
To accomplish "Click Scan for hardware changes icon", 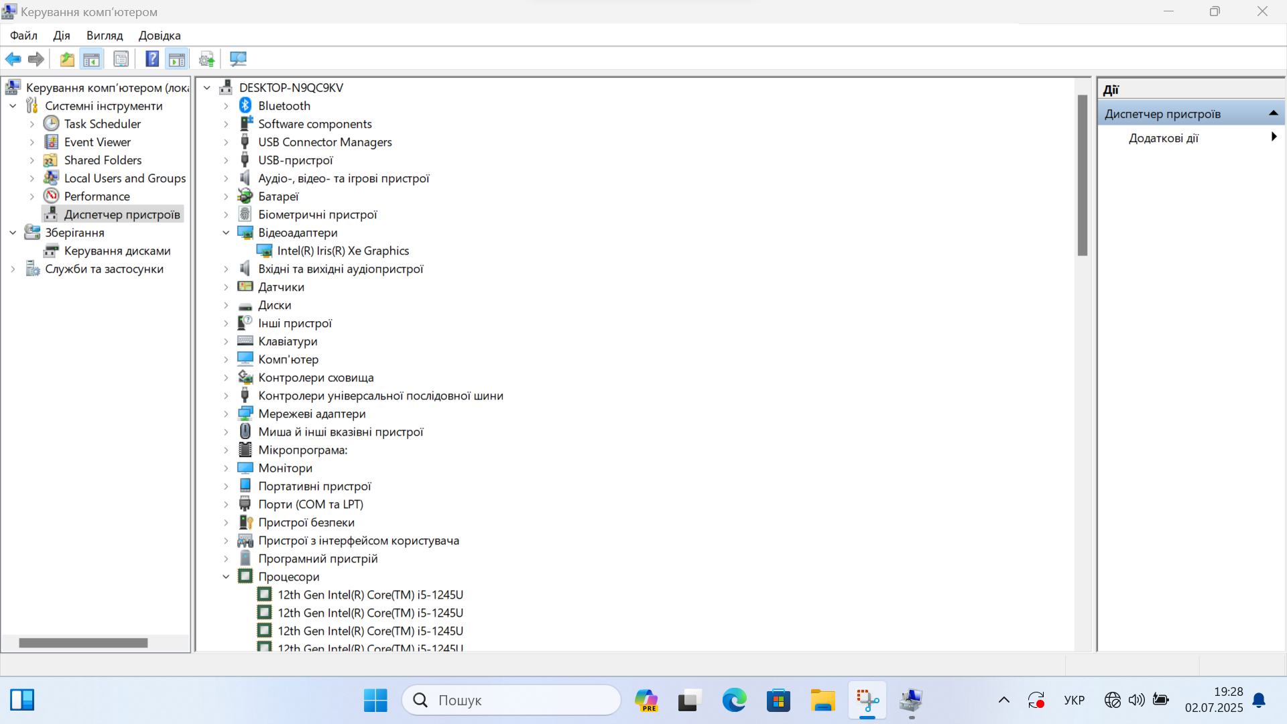I will coord(238,59).
